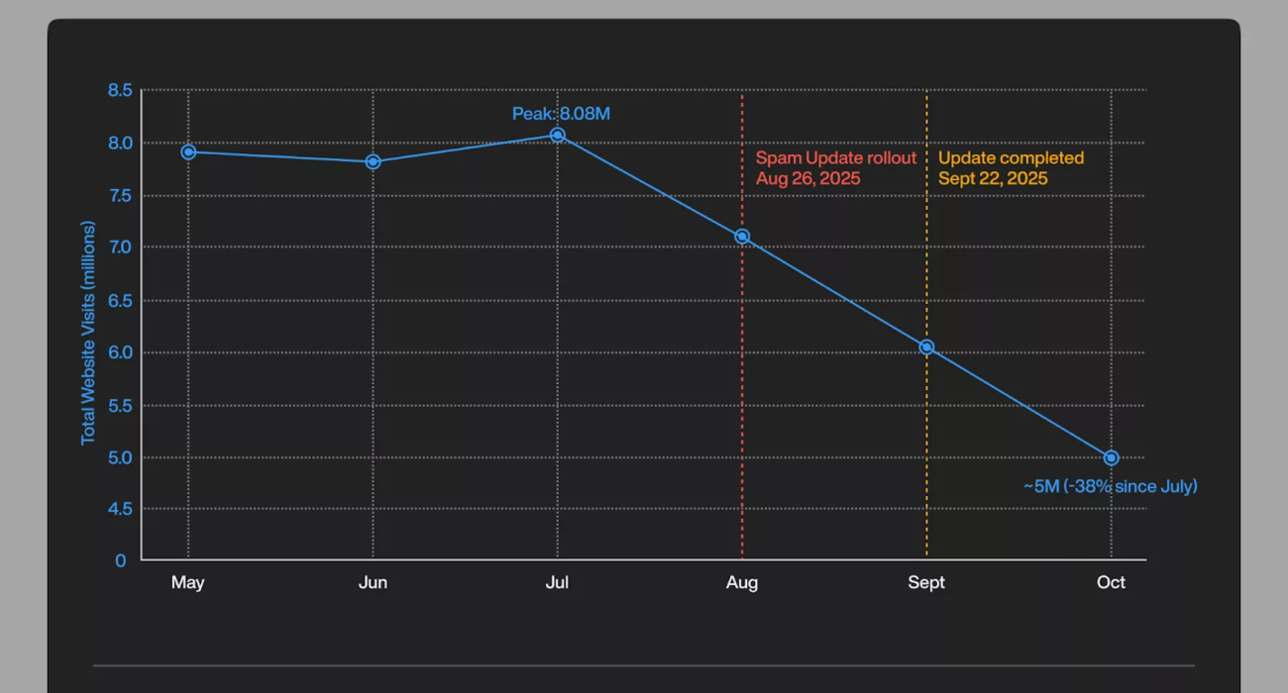Viewport: 1288px width, 693px height.
Task: Click the 8.5 y-axis tick label
Action: (x=119, y=90)
